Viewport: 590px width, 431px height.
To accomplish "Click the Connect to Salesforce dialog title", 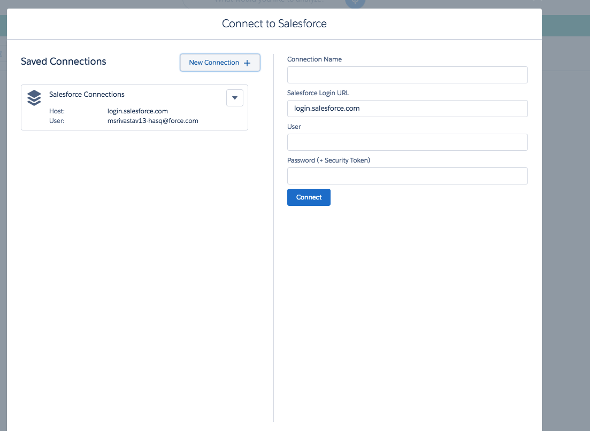I will click(274, 24).
